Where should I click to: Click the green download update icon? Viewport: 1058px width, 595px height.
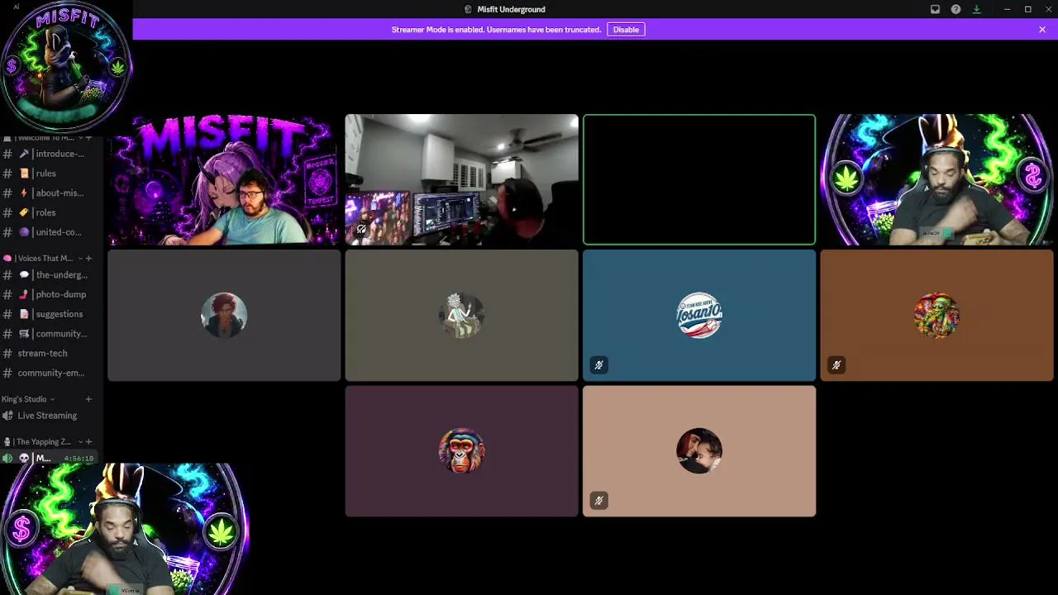(976, 9)
